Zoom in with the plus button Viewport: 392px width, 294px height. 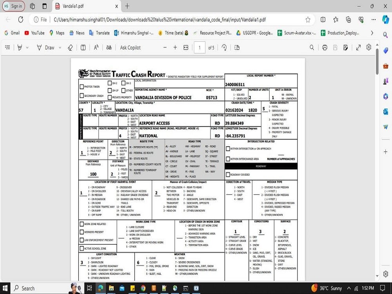[x=175, y=47]
